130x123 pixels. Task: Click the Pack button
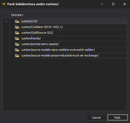118,118
